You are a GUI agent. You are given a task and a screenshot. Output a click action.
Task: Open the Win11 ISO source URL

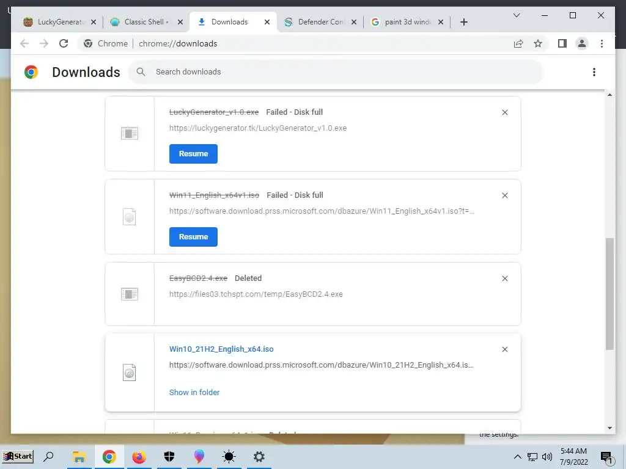click(322, 211)
